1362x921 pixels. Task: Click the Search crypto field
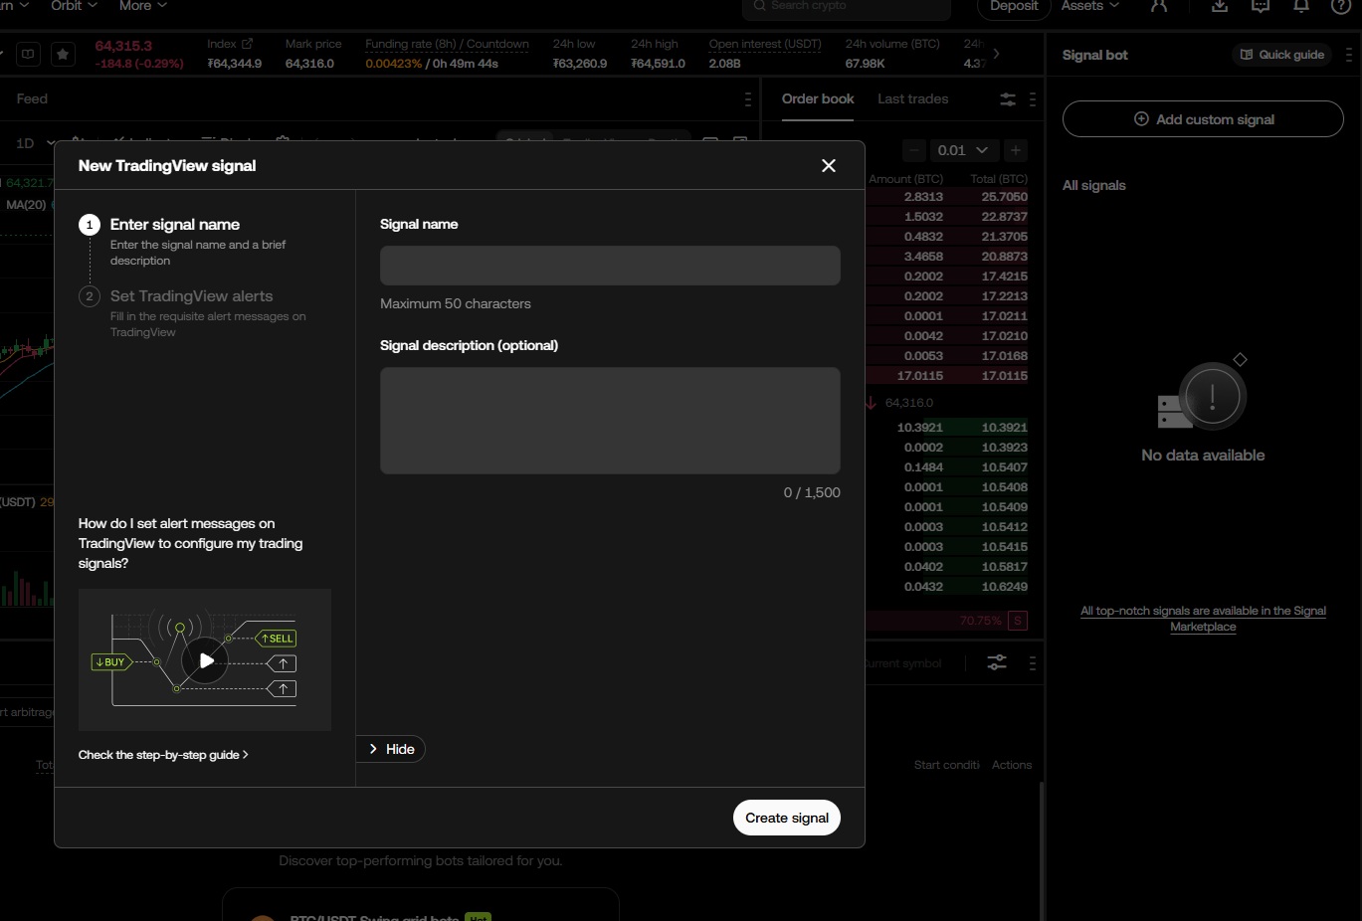tap(847, 7)
